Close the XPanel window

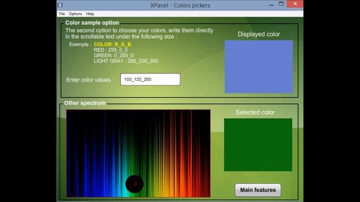coord(295,4)
